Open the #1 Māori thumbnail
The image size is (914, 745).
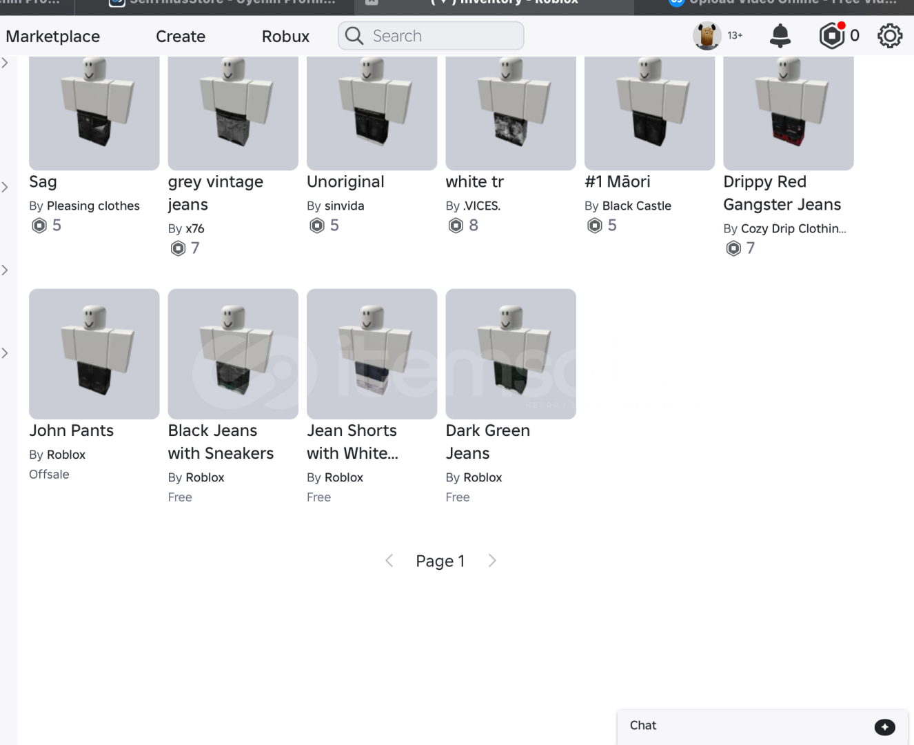(650, 113)
